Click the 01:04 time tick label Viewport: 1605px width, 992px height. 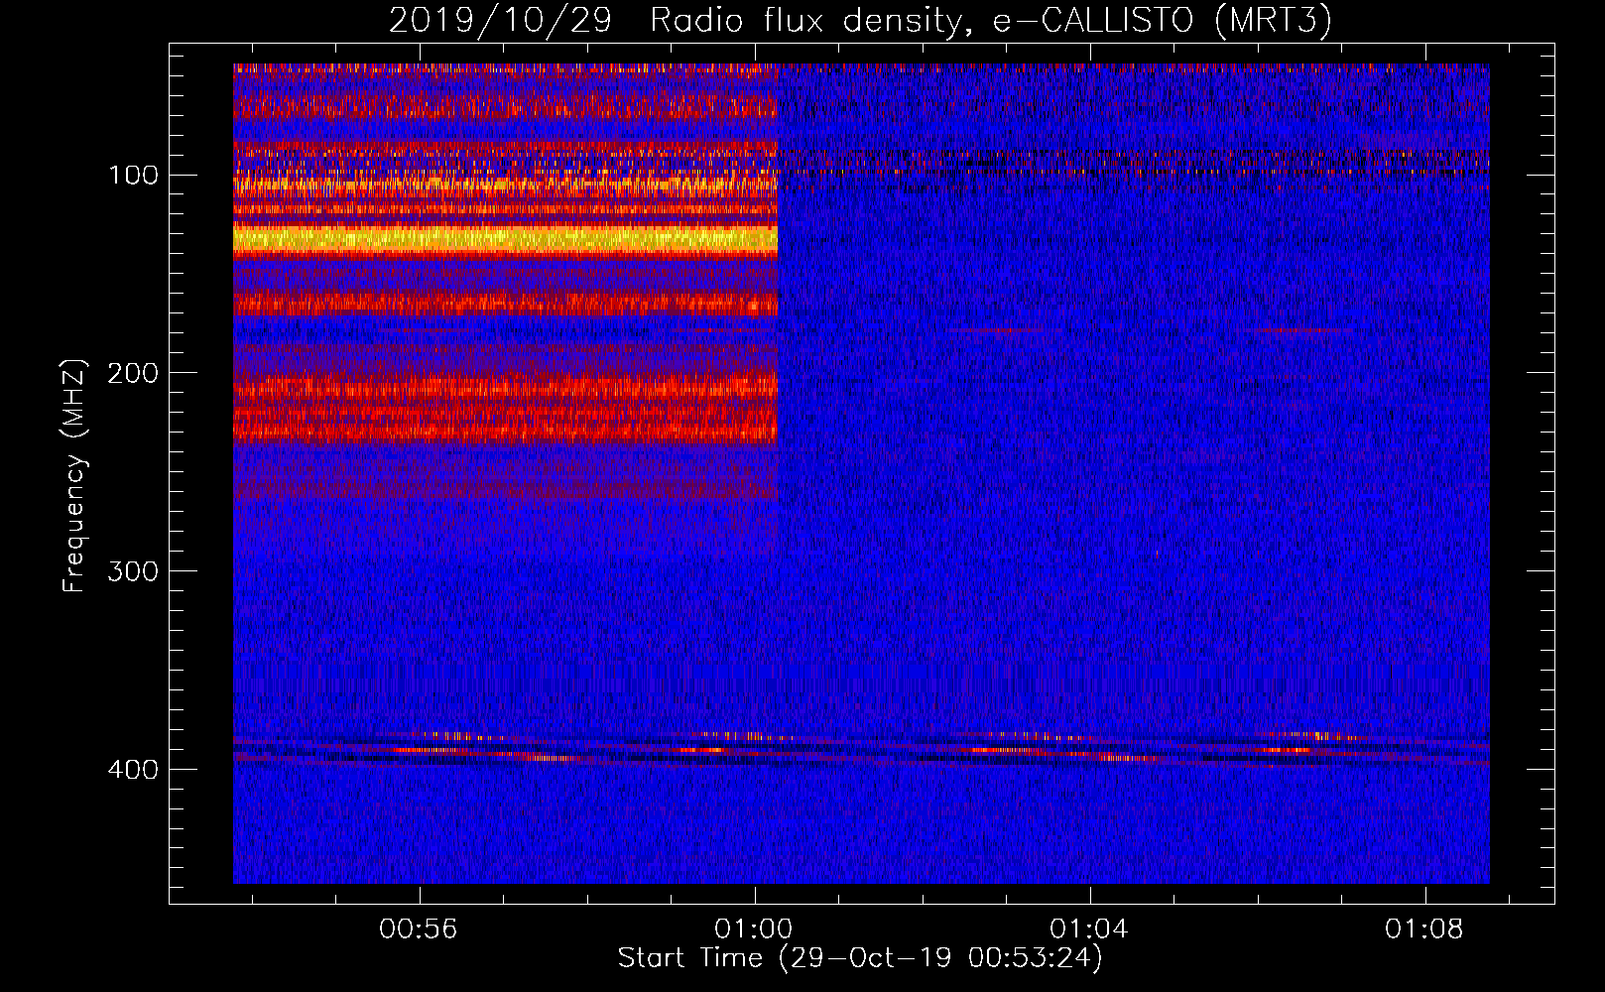pos(1089,929)
